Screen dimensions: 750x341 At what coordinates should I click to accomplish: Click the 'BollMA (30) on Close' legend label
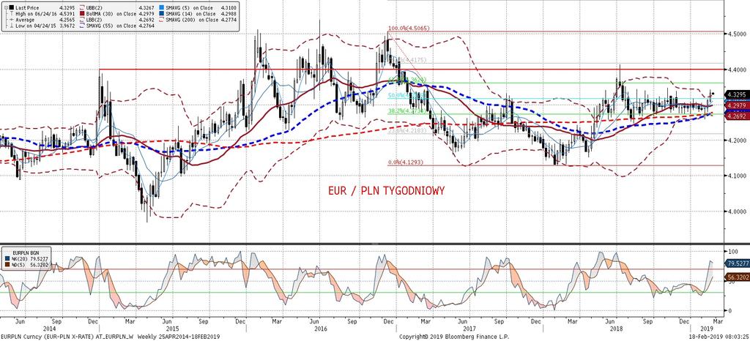[x=111, y=14]
